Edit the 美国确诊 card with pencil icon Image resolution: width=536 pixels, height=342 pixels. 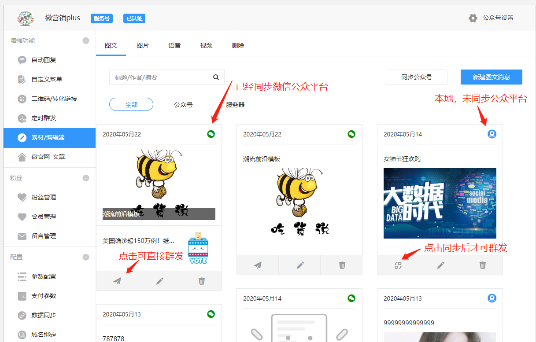[159, 281]
